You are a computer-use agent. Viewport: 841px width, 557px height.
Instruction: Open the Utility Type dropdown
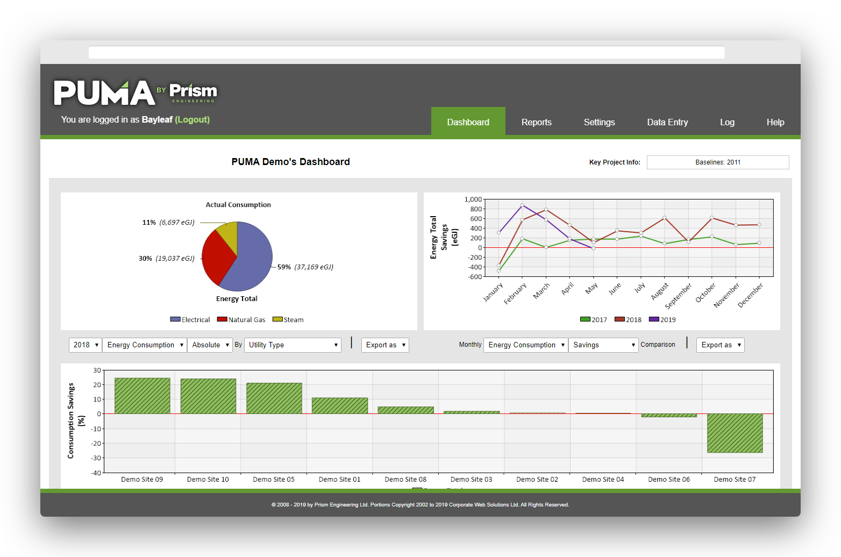(293, 345)
